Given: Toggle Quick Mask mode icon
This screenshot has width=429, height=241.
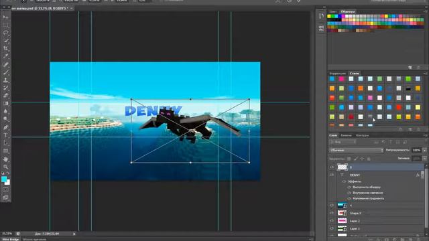Looking at the screenshot, I should [5, 189].
